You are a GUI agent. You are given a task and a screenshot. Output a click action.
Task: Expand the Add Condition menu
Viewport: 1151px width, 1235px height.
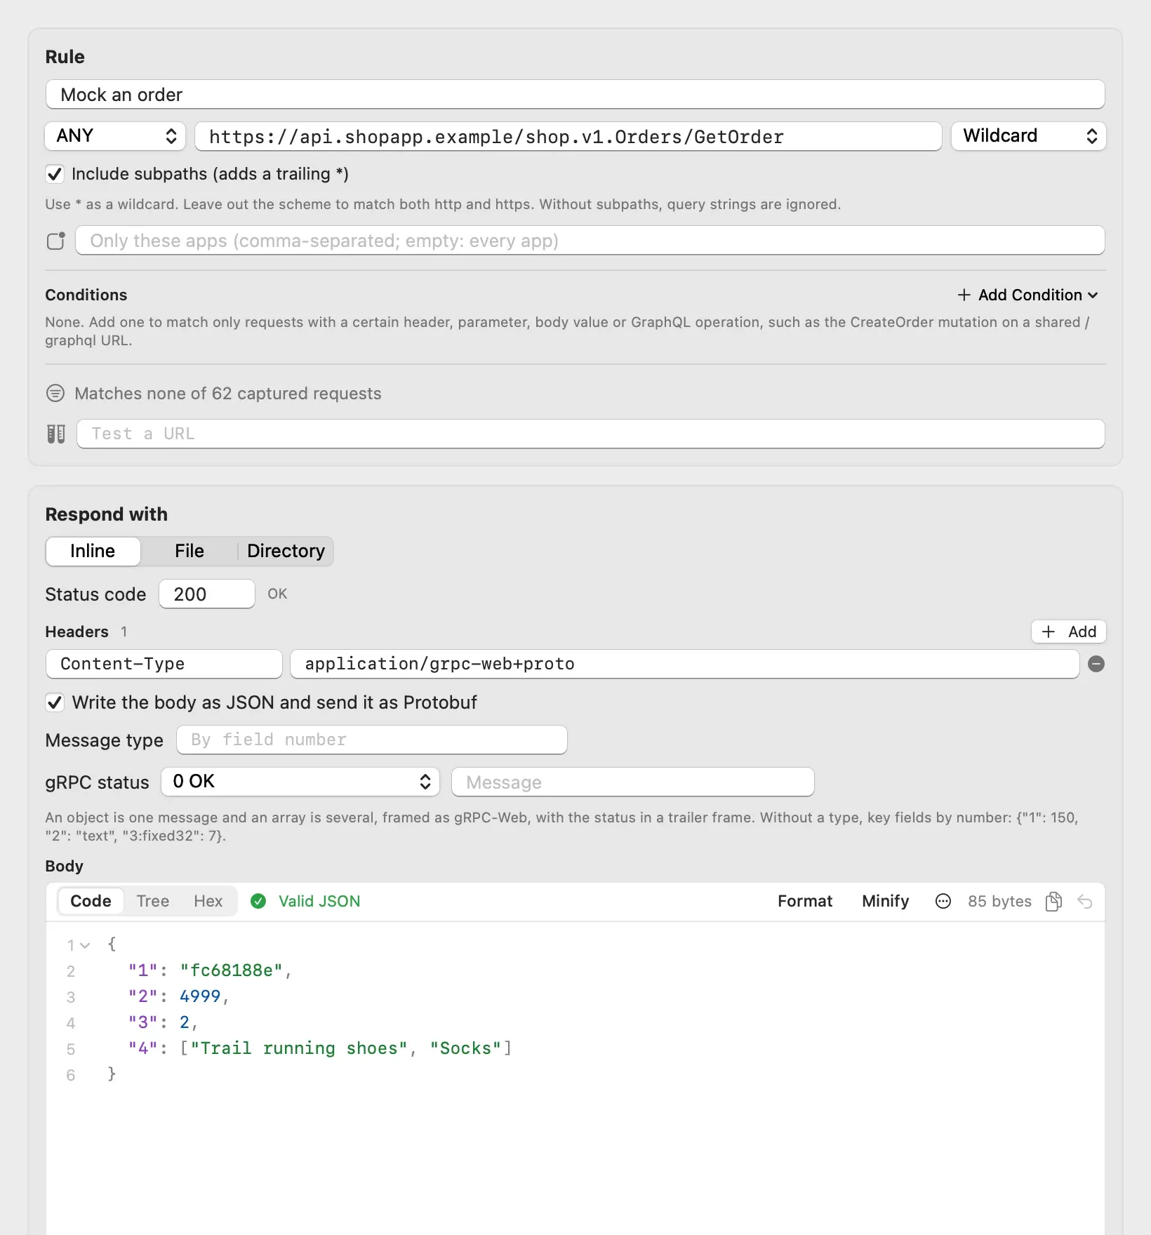point(1027,295)
